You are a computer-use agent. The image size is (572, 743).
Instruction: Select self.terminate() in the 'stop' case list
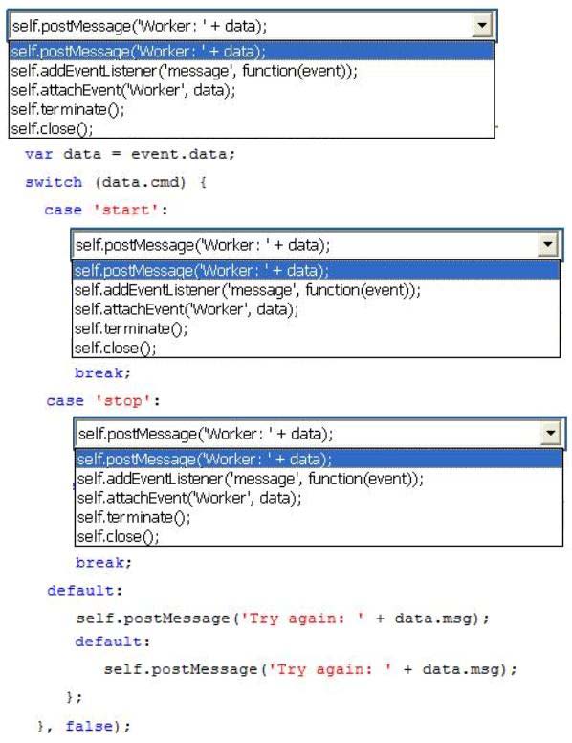[x=319, y=517]
